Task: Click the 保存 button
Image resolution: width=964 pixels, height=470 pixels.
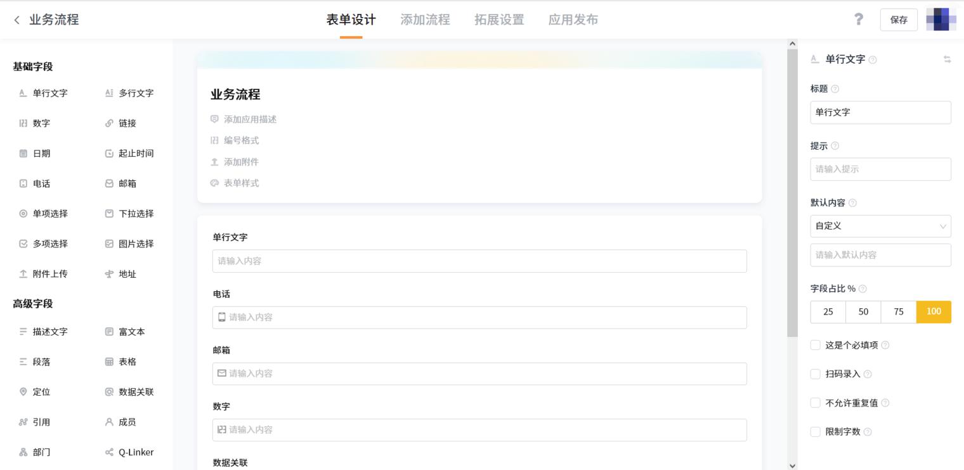Action: (x=898, y=19)
